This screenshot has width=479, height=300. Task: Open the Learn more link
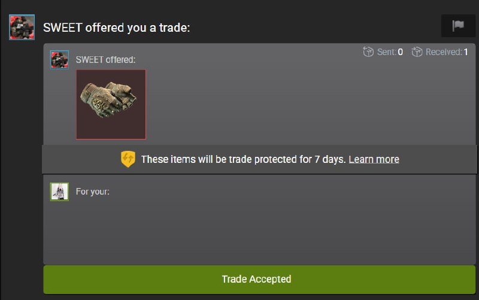[x=374, y=159]
